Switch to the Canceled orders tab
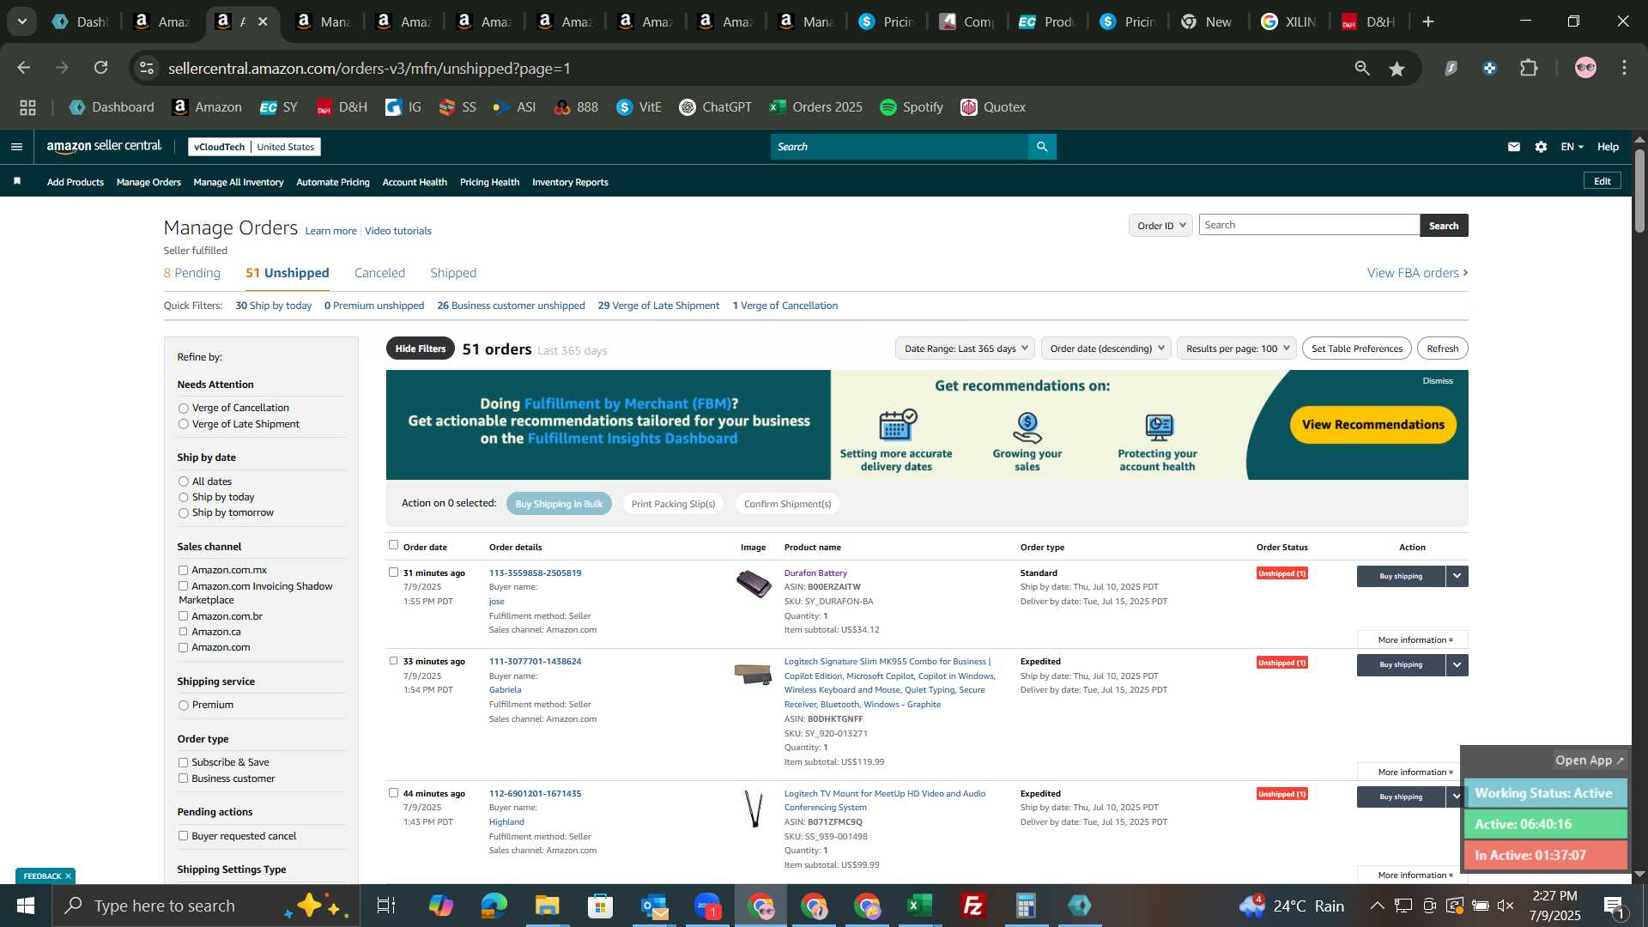Image resolution: width=1648 pixels, height=927 pixels. click(x=379, y=273)
